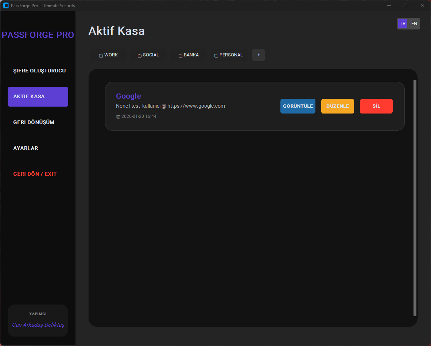Click the Google entry title

click(128, 96)
